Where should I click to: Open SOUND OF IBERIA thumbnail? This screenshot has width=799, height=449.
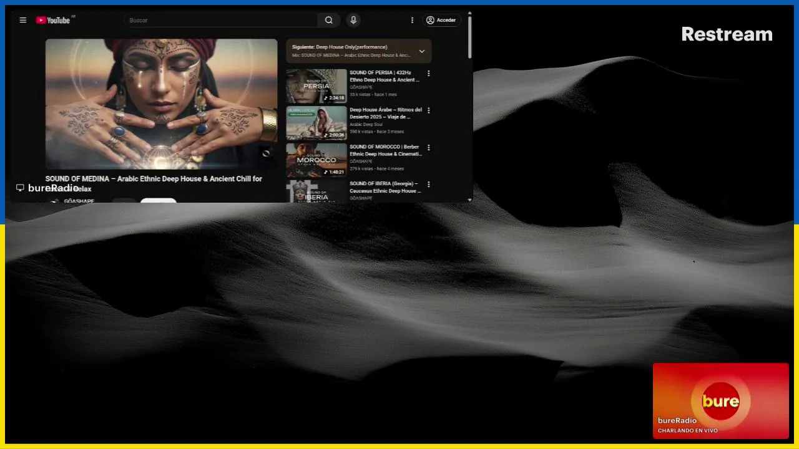pos(316,191)
